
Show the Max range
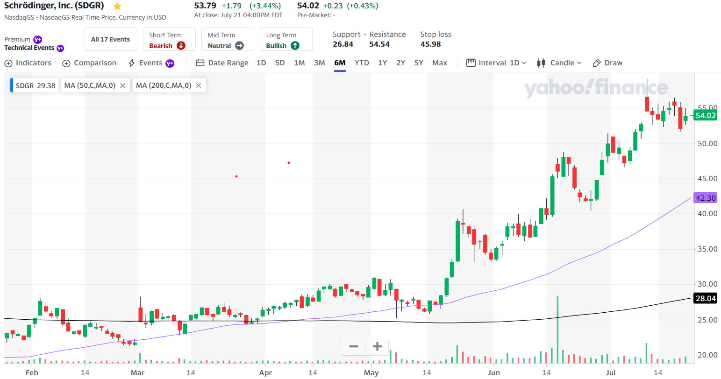(440, 63)
